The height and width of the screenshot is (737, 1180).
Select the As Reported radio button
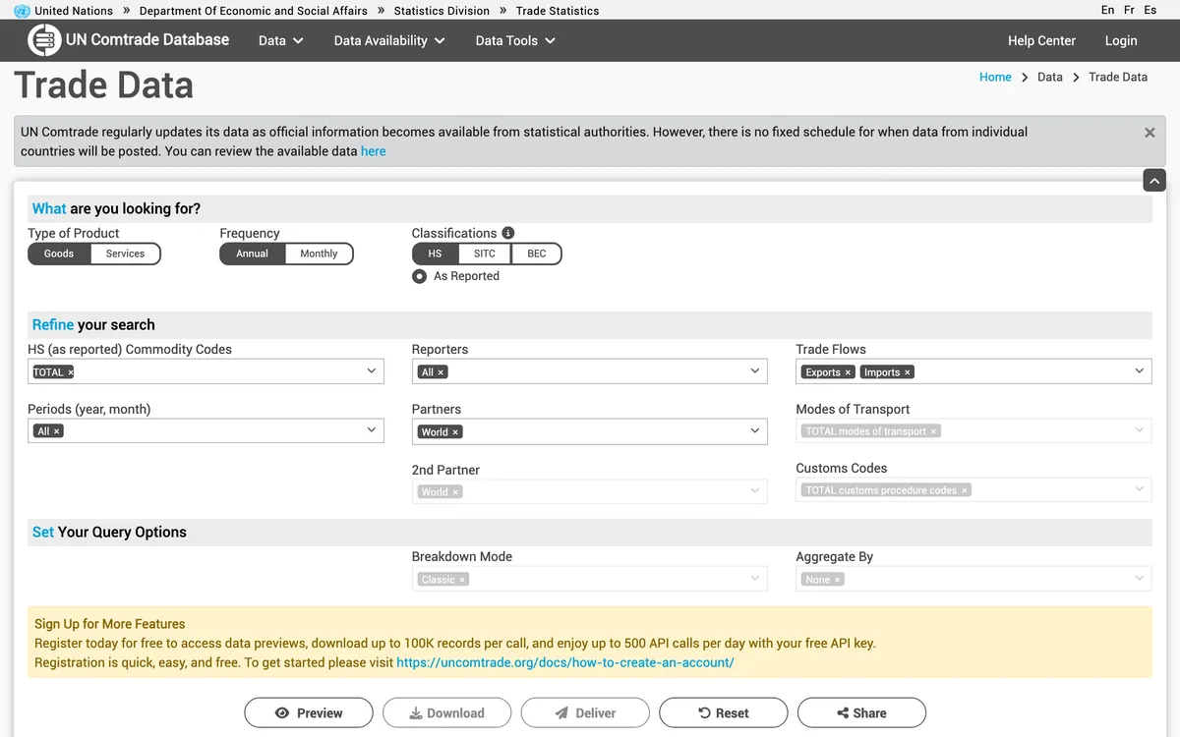420,276
